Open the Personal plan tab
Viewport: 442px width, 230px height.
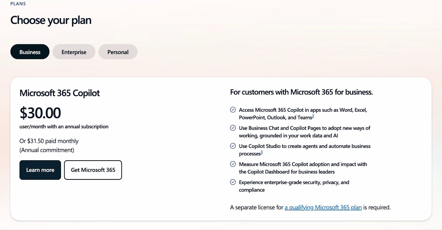(118, 52)
